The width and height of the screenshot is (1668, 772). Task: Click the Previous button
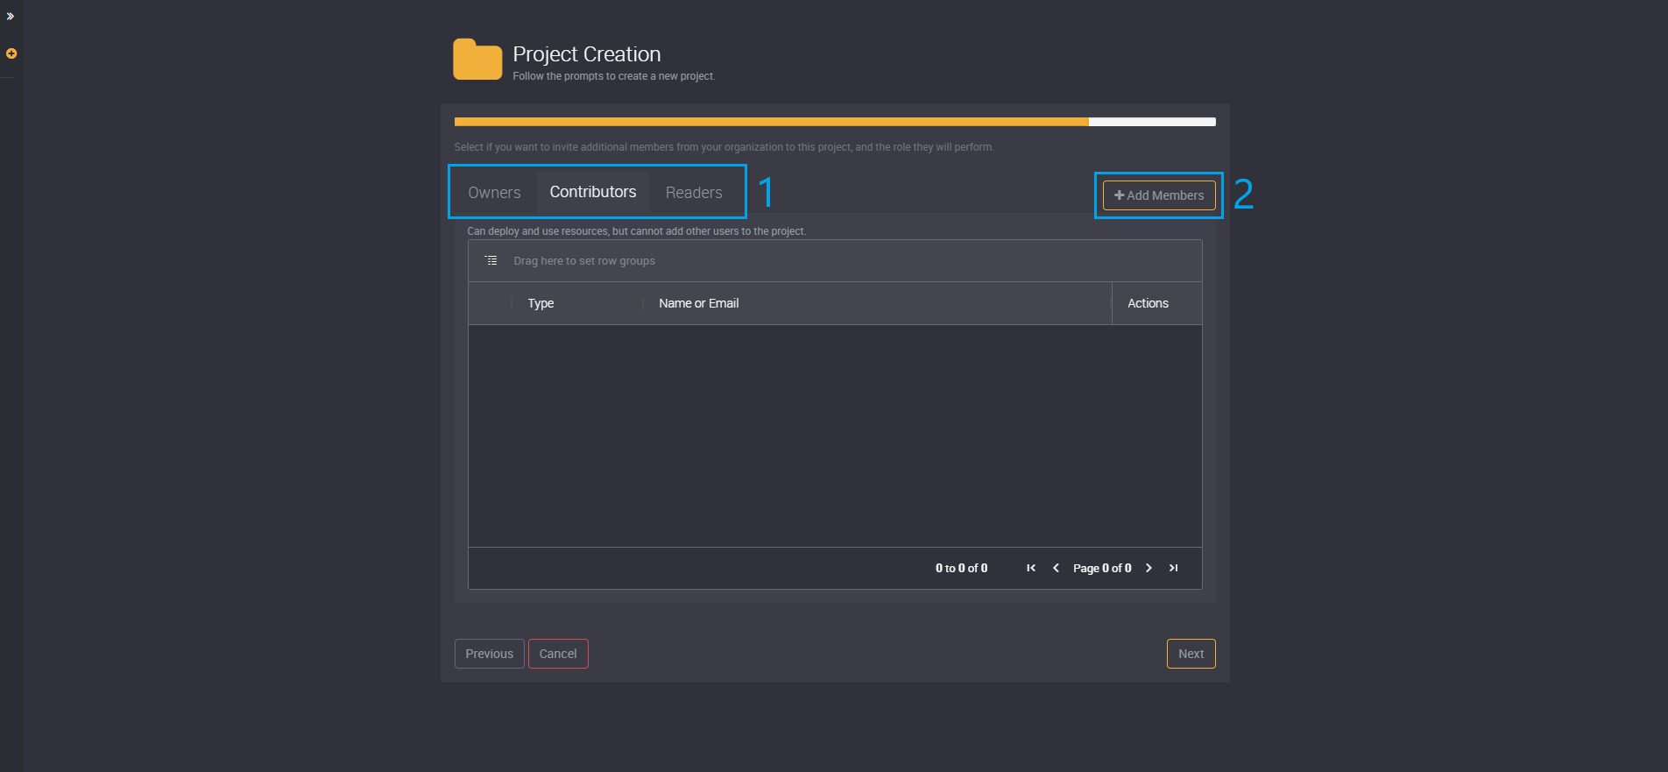[x=490, y=654]
